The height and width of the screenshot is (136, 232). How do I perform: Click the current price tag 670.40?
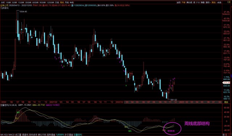coord(227,83)
